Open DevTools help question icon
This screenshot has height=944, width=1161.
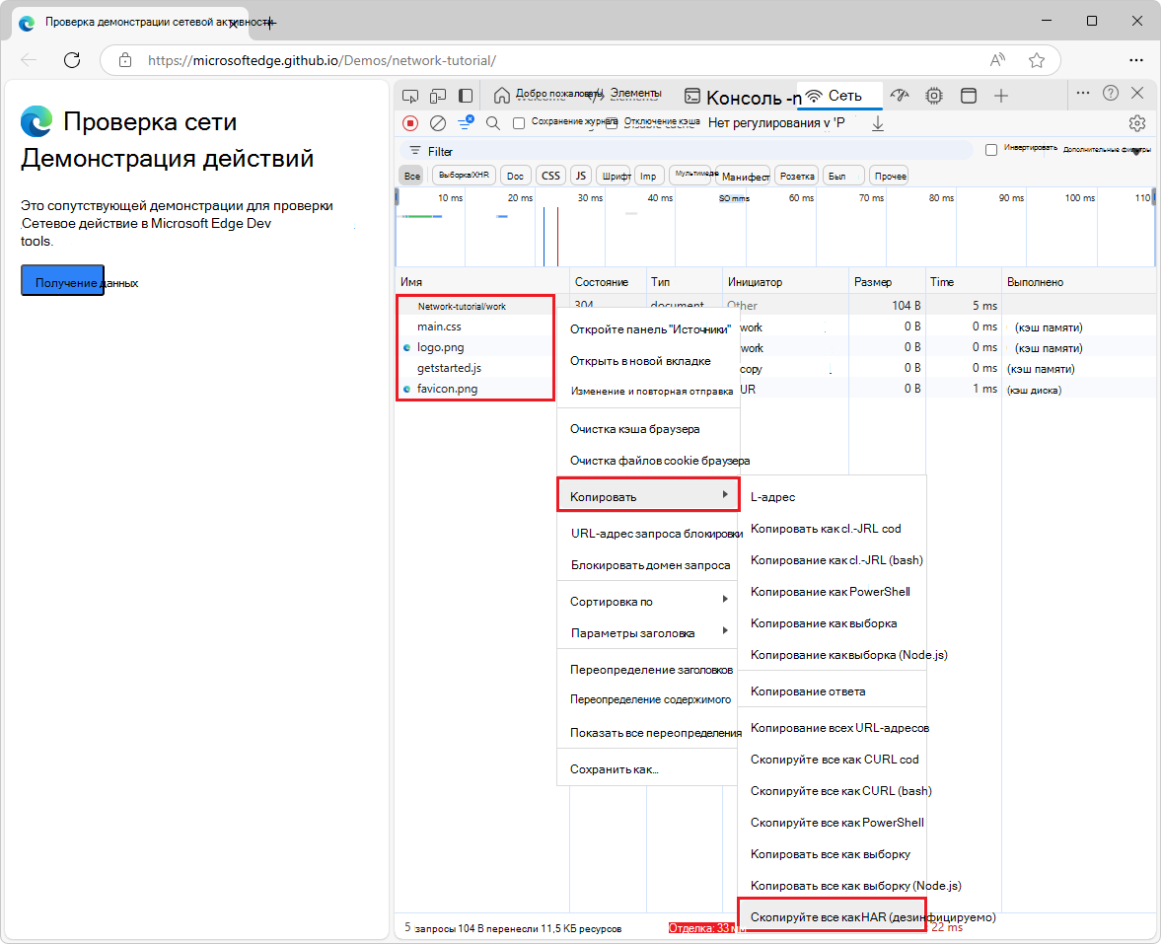pyautogui.click(x=1110, y=94)
